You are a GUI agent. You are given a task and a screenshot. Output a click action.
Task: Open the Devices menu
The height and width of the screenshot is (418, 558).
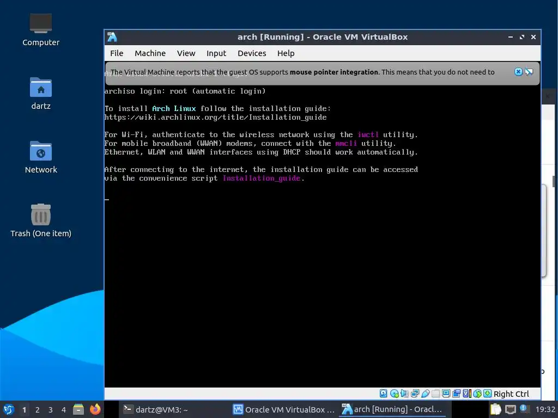coord(252,53)
